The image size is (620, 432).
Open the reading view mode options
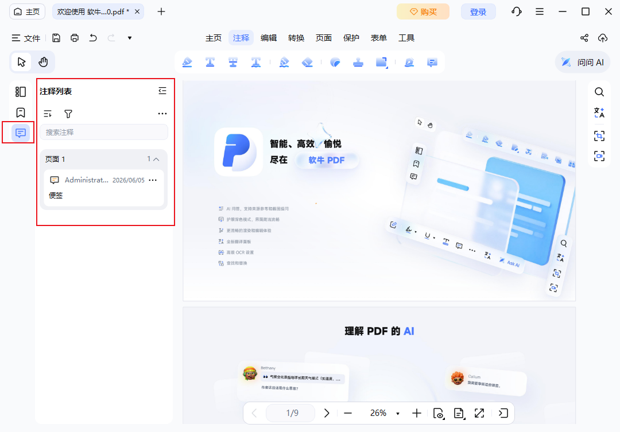[x=439, y=413]
